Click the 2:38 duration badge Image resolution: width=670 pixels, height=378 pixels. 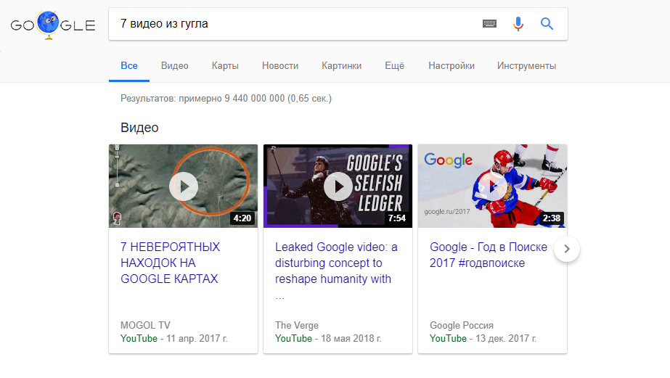coord(551,218)
